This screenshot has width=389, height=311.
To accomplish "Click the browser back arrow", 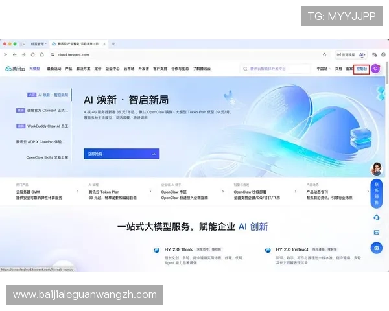I will click(x=15, y=55).
